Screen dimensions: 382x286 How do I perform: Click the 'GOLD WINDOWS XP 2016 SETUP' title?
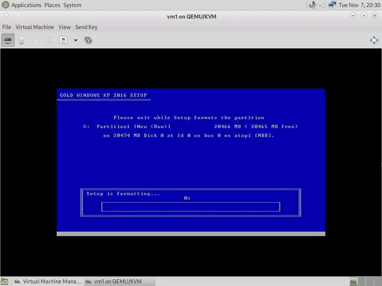point(103,95)
